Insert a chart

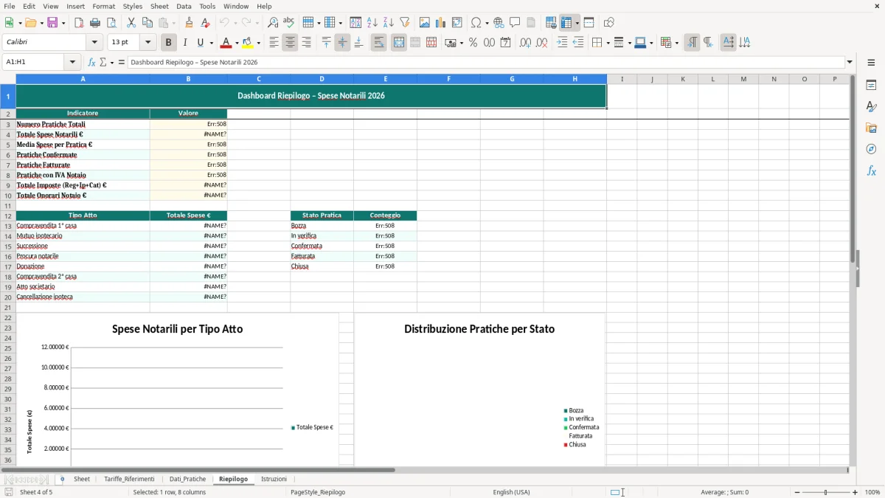[441, 23]
